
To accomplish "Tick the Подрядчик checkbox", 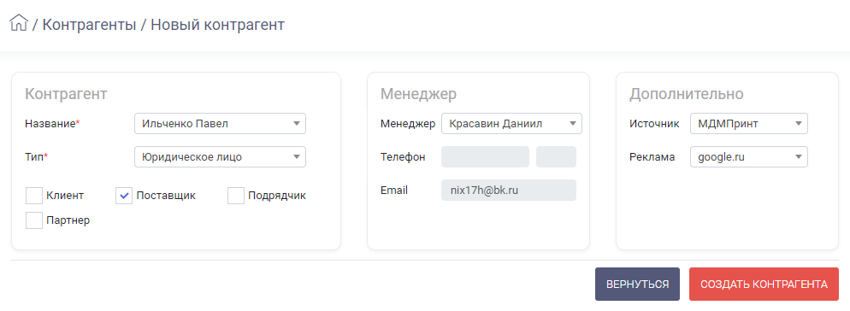I will pyautogui.click(x=236, y=196).
